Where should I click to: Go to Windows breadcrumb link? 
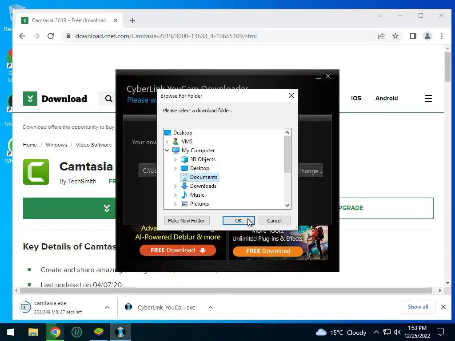click(56, 145)
